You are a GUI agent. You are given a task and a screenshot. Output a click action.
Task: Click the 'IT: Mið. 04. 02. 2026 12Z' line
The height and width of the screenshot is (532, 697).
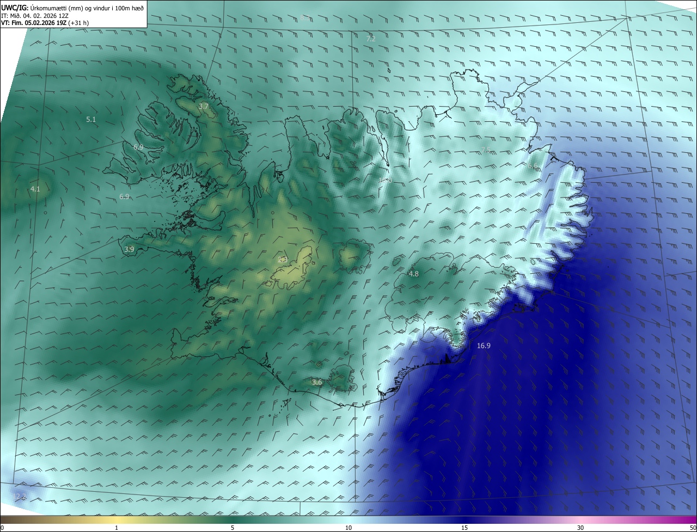coord(35,16)
